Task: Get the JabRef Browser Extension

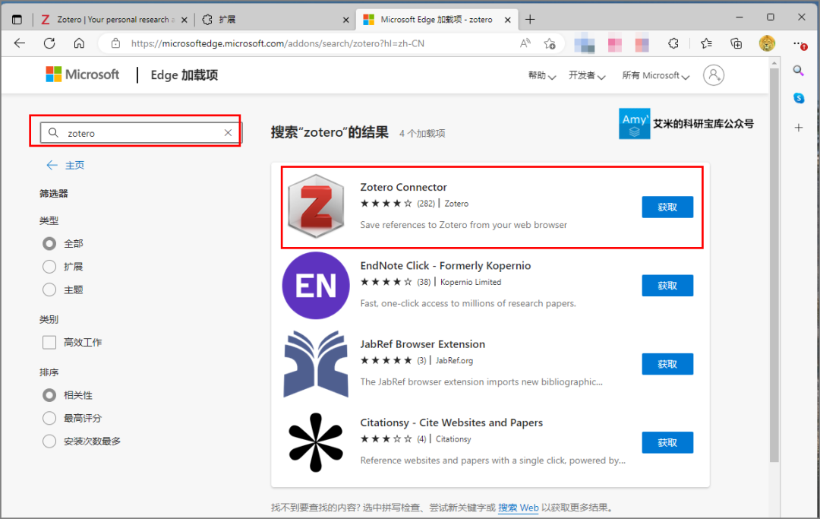Action: [x=667, y=364]
